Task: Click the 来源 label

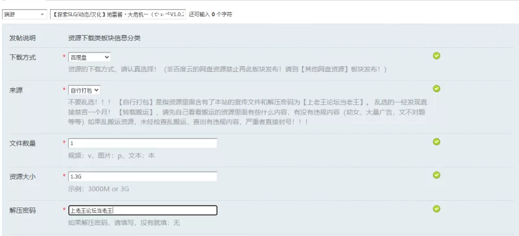Action: click(16, 90)
